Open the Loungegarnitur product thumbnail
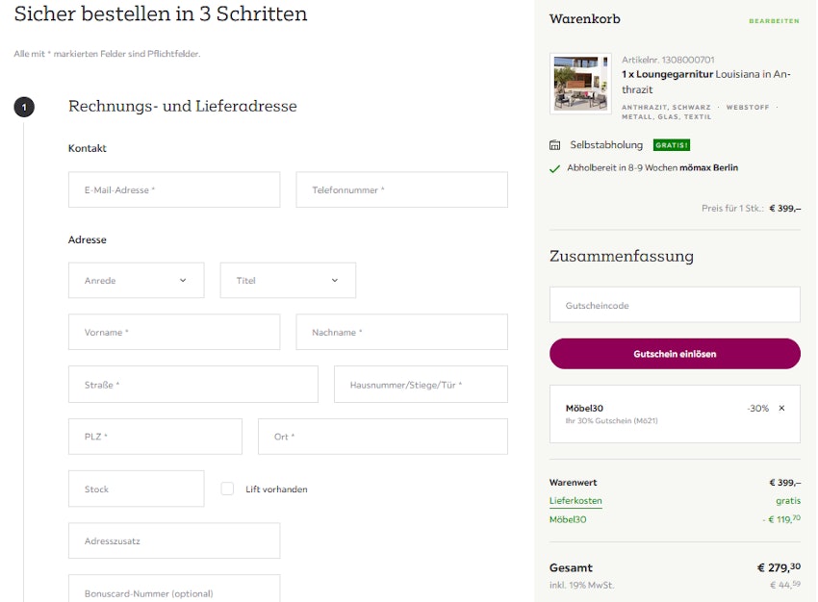The height and width of the screenshot is (602, 818). coord(580,83)
